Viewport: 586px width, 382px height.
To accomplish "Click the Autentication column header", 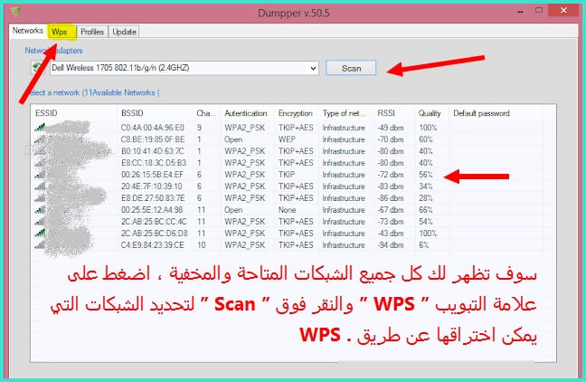I will (248, 113).
